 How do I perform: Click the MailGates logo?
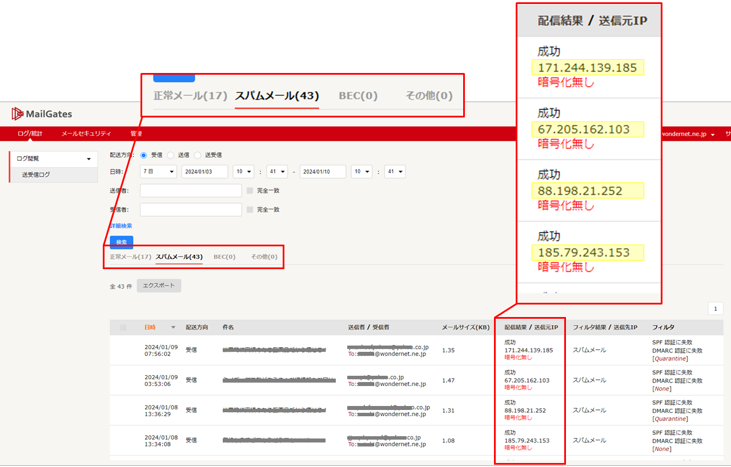tap(42, 113)
